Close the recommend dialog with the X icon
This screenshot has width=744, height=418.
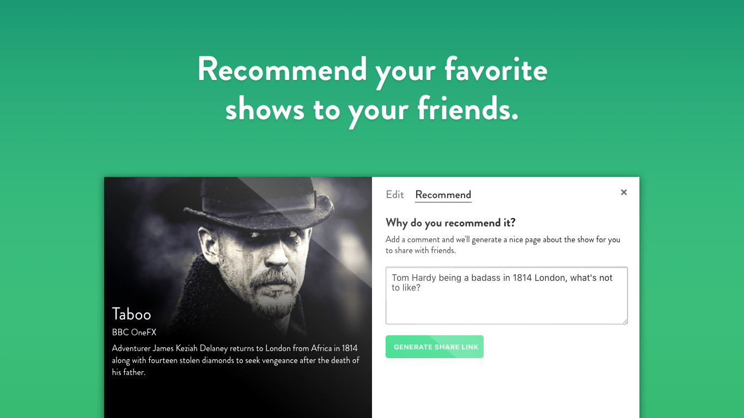(x=624, y=192)
